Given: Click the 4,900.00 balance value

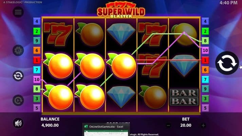Looking at the screenshot, I should click(x=50, y=125).
